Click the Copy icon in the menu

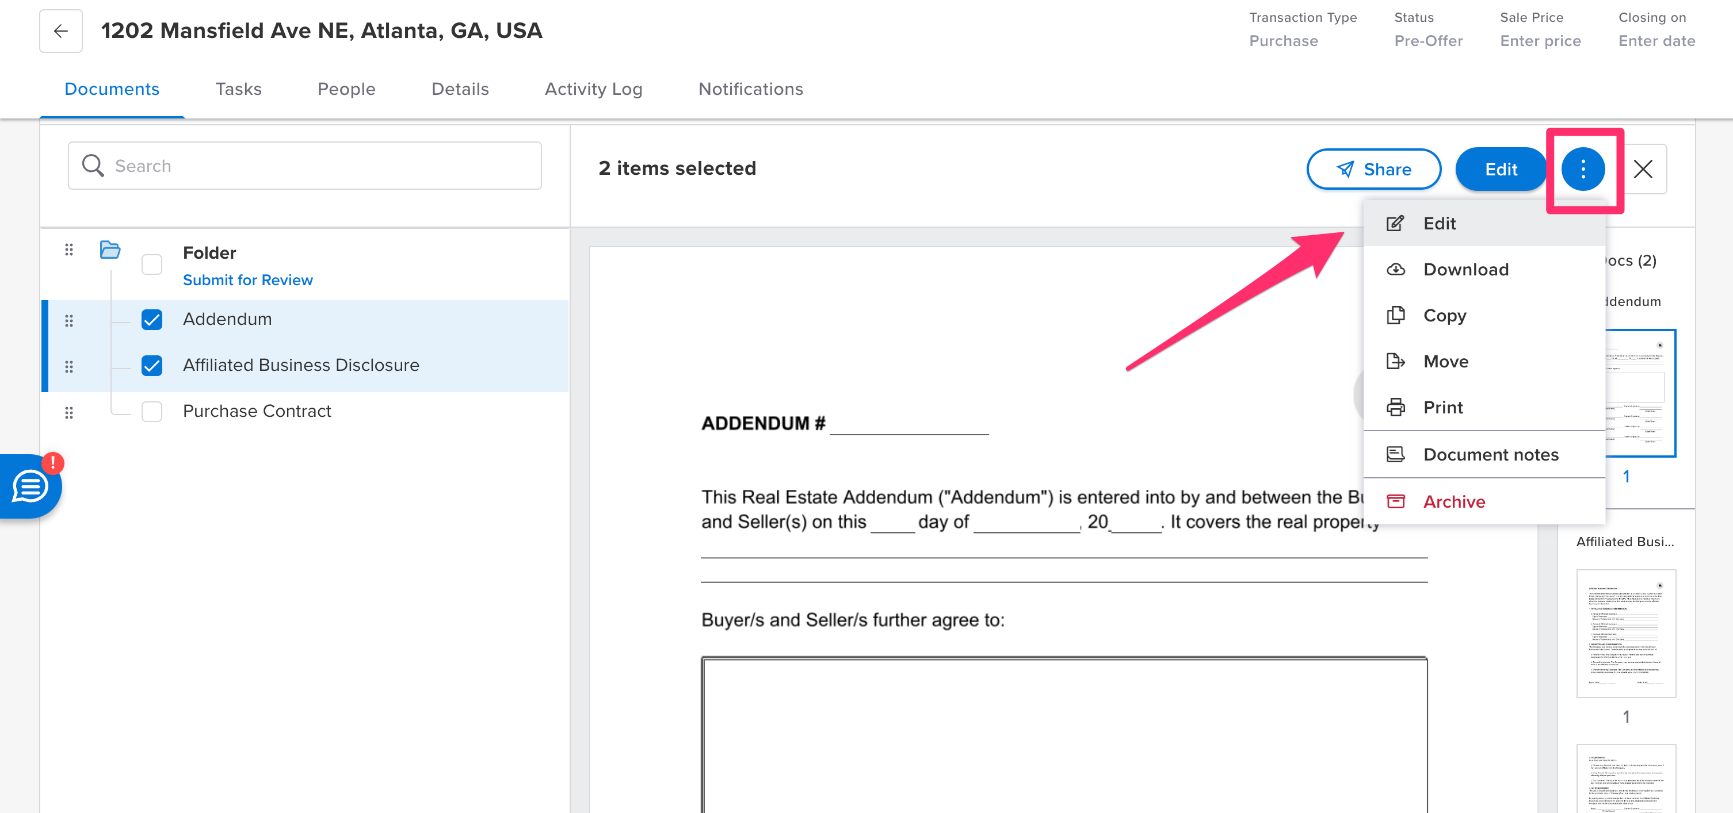pos(1396,316)
